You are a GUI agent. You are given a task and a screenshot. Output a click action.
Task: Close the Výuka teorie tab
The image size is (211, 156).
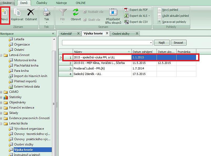point(107,33)
